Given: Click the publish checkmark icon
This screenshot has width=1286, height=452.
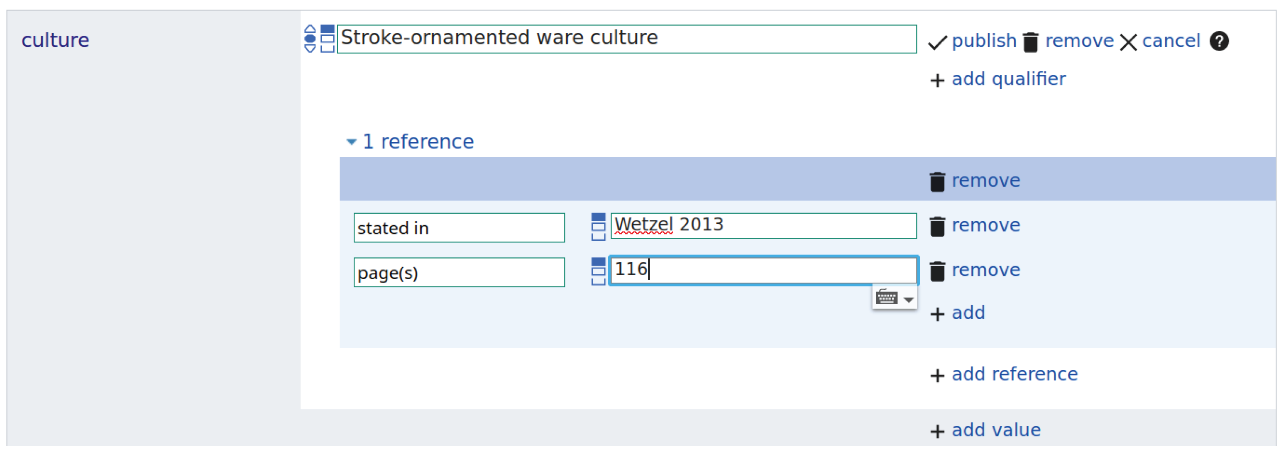Looking at the screenshot, I should 937,42.
